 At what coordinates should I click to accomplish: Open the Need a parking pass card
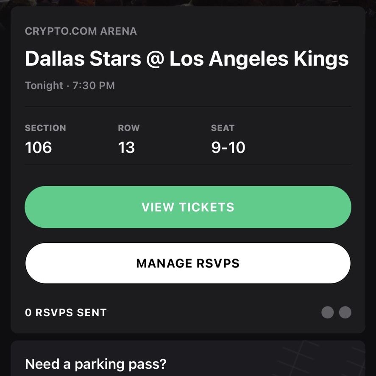pos(188,358)
